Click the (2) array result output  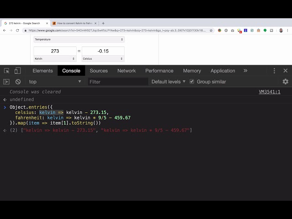coord(101,130)
